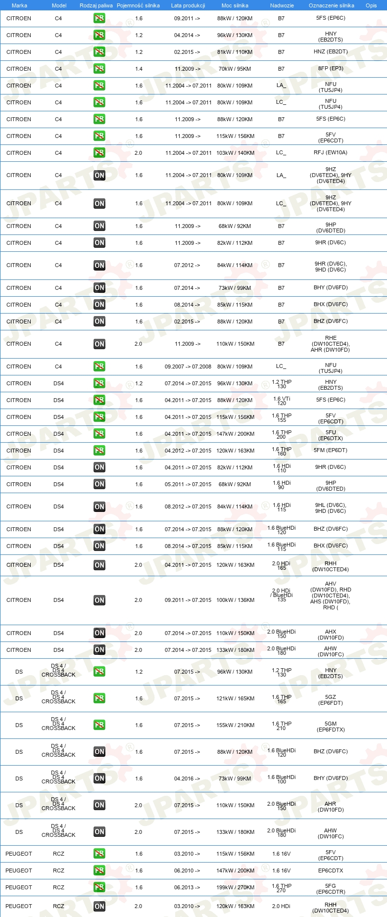Click the petrol icon for DS4 1.2 THP 130

(x=99, y=383)
